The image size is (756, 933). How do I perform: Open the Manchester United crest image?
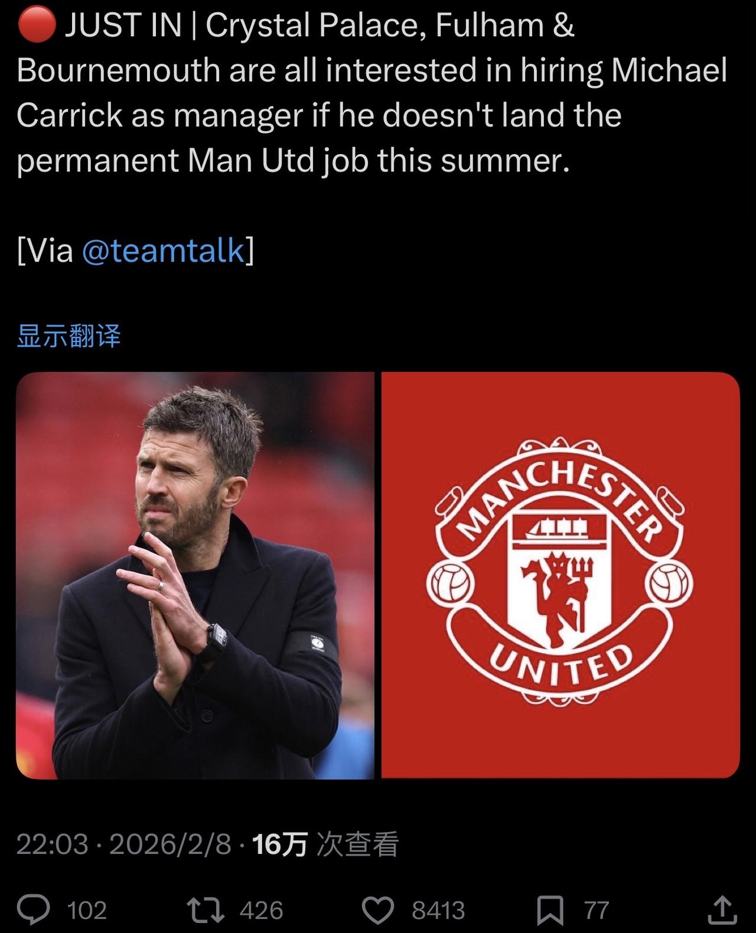coord(561,576)
